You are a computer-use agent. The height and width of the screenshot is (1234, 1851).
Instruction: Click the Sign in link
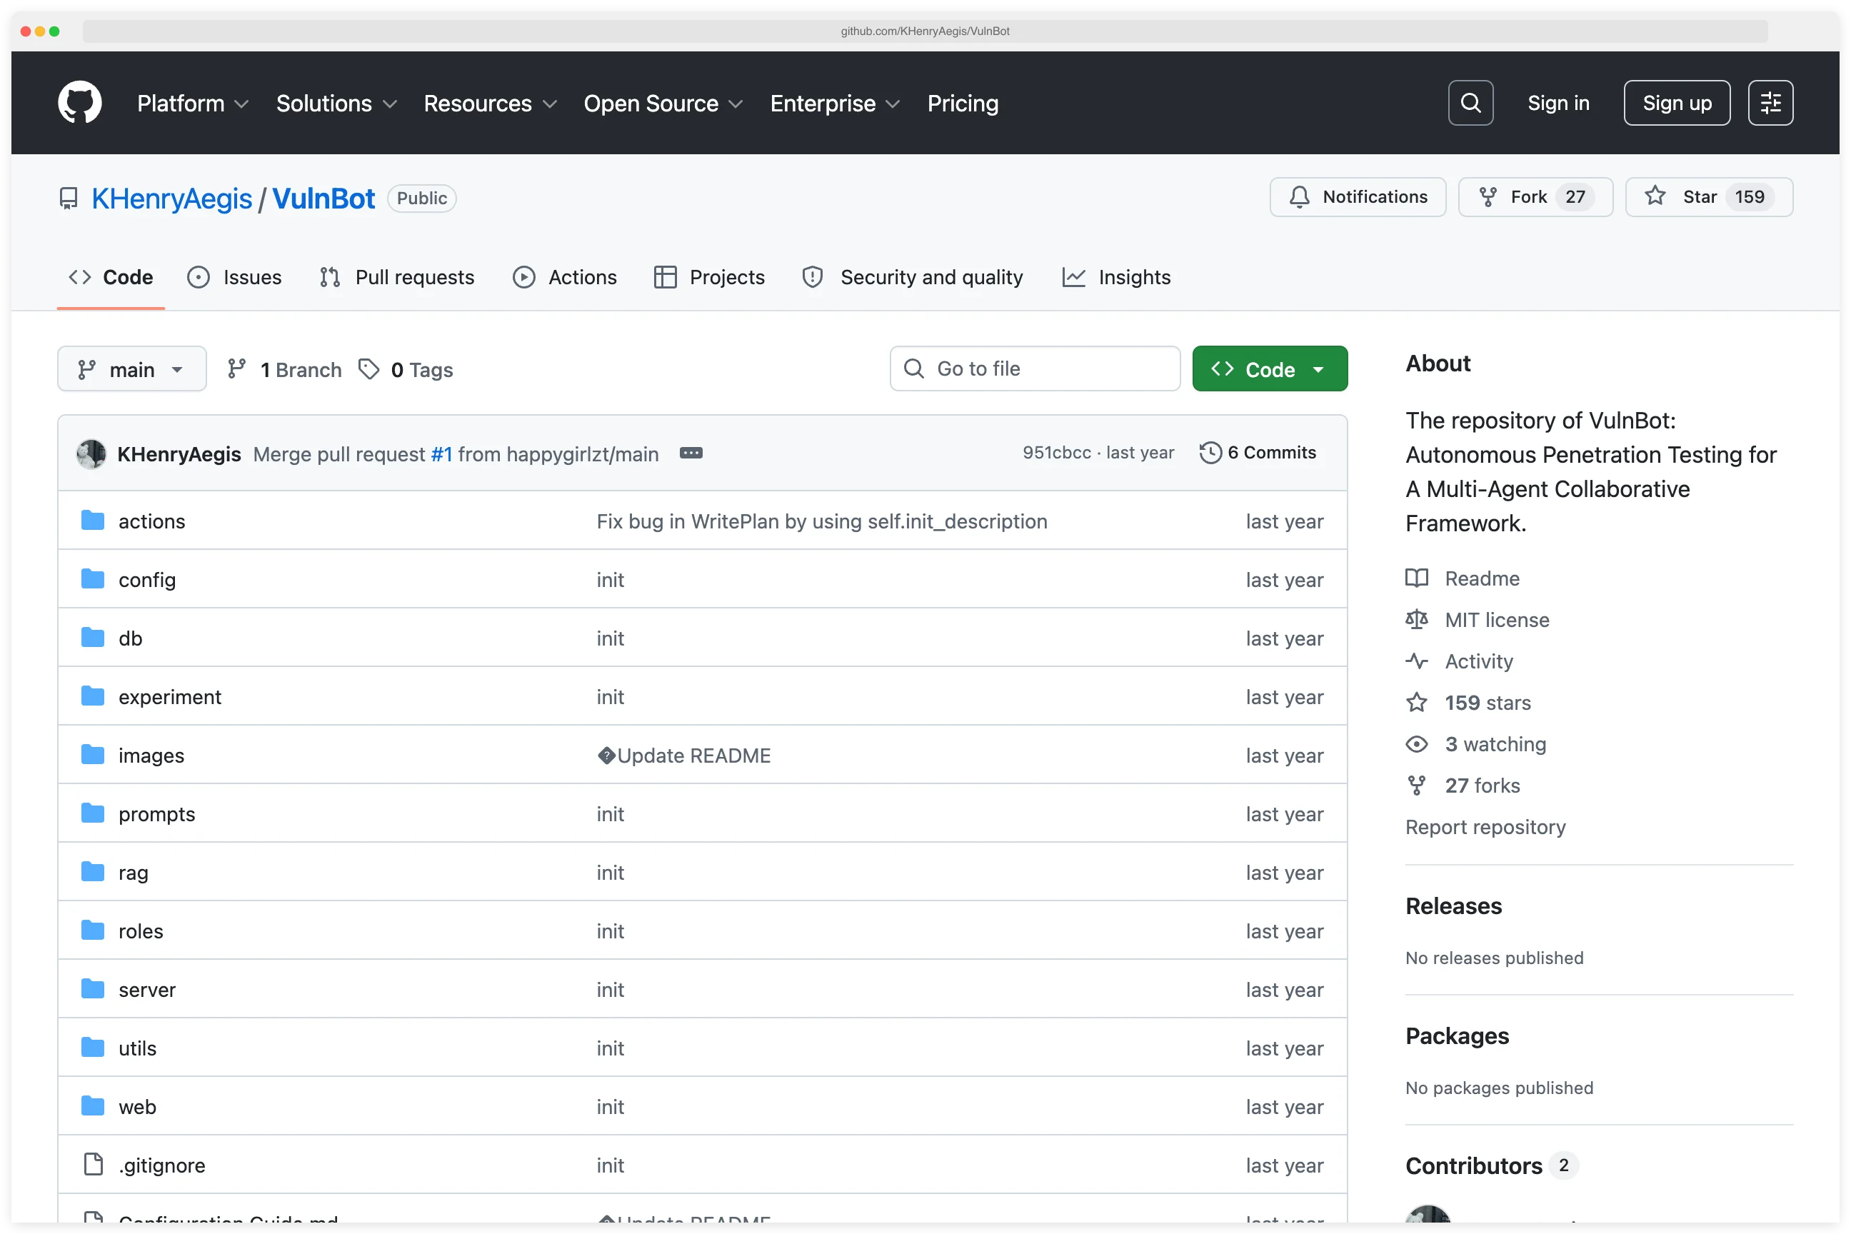[1558, 103]
